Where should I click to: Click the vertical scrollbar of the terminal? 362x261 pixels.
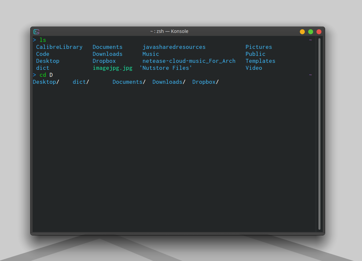point(319,134)
